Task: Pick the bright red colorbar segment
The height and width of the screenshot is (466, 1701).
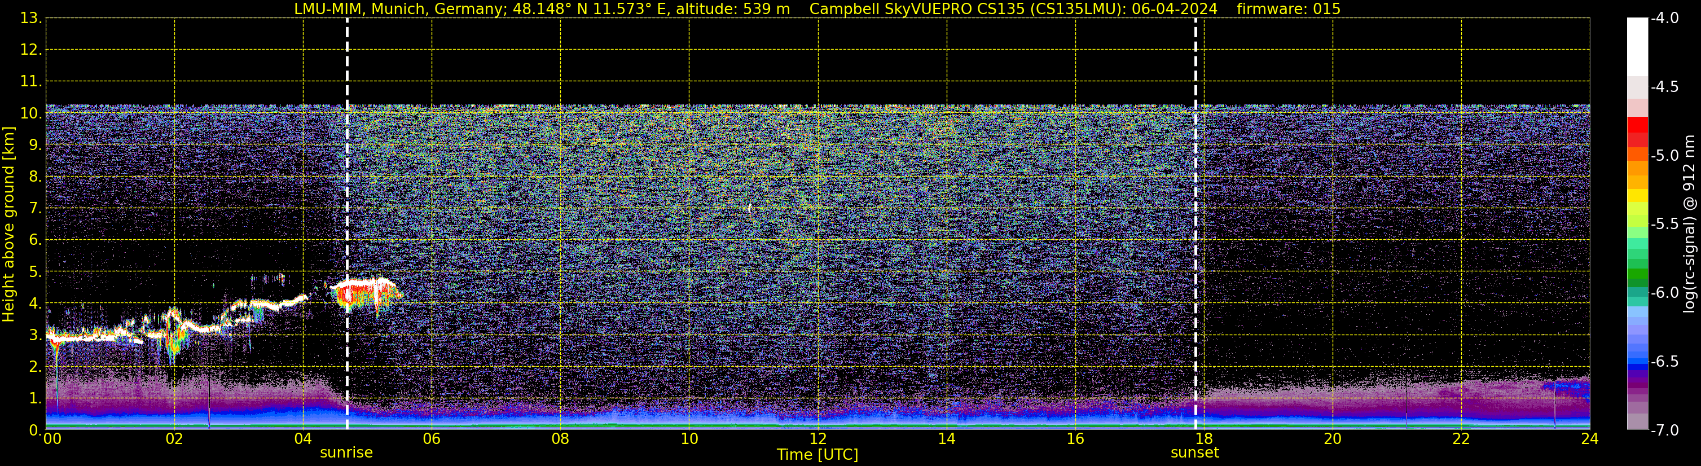Action: pyautogui.click(x=1638, y=125)
